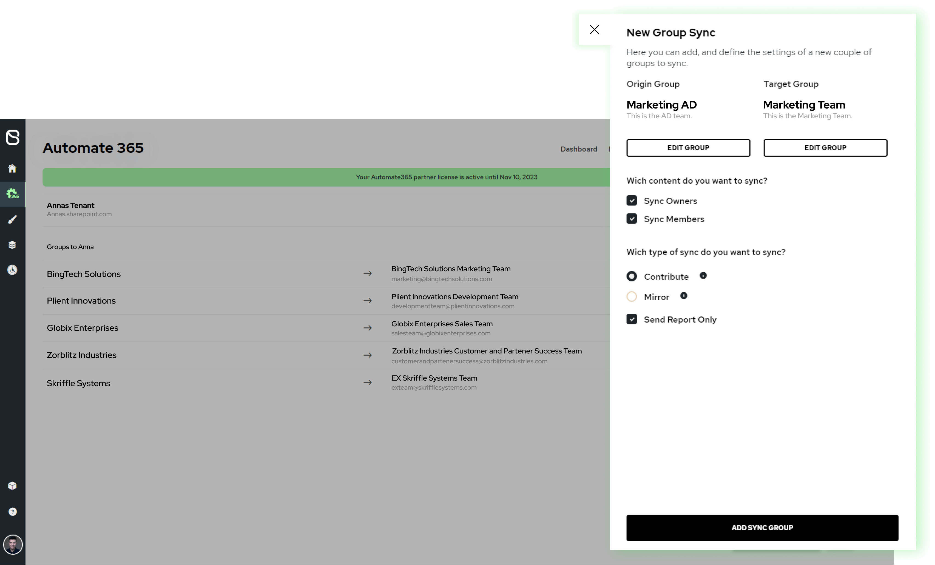
Task: Edit the Marketing Team target group
Action: point(825,148)
